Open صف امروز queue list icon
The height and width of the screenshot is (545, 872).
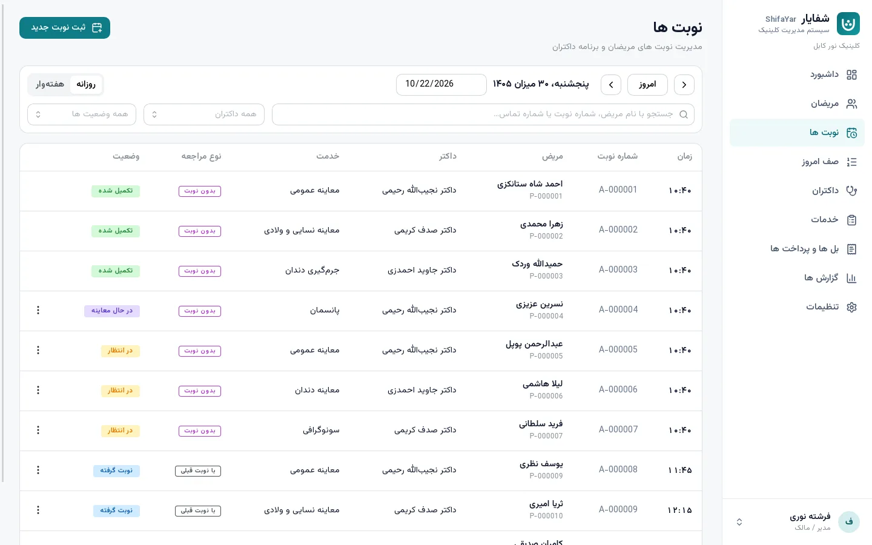coord(851,162)
